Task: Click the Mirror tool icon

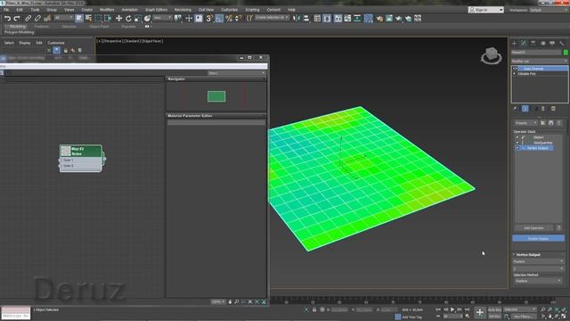Action: pyautogui.click(x=297, y=18)
